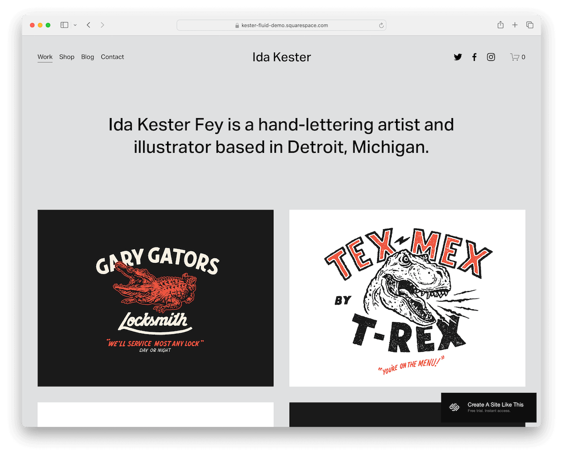Image resolution: width=563 pixels, height=456 pixels.
Task: Open a new tab with the plus icon
Action: tap(515, 25)
